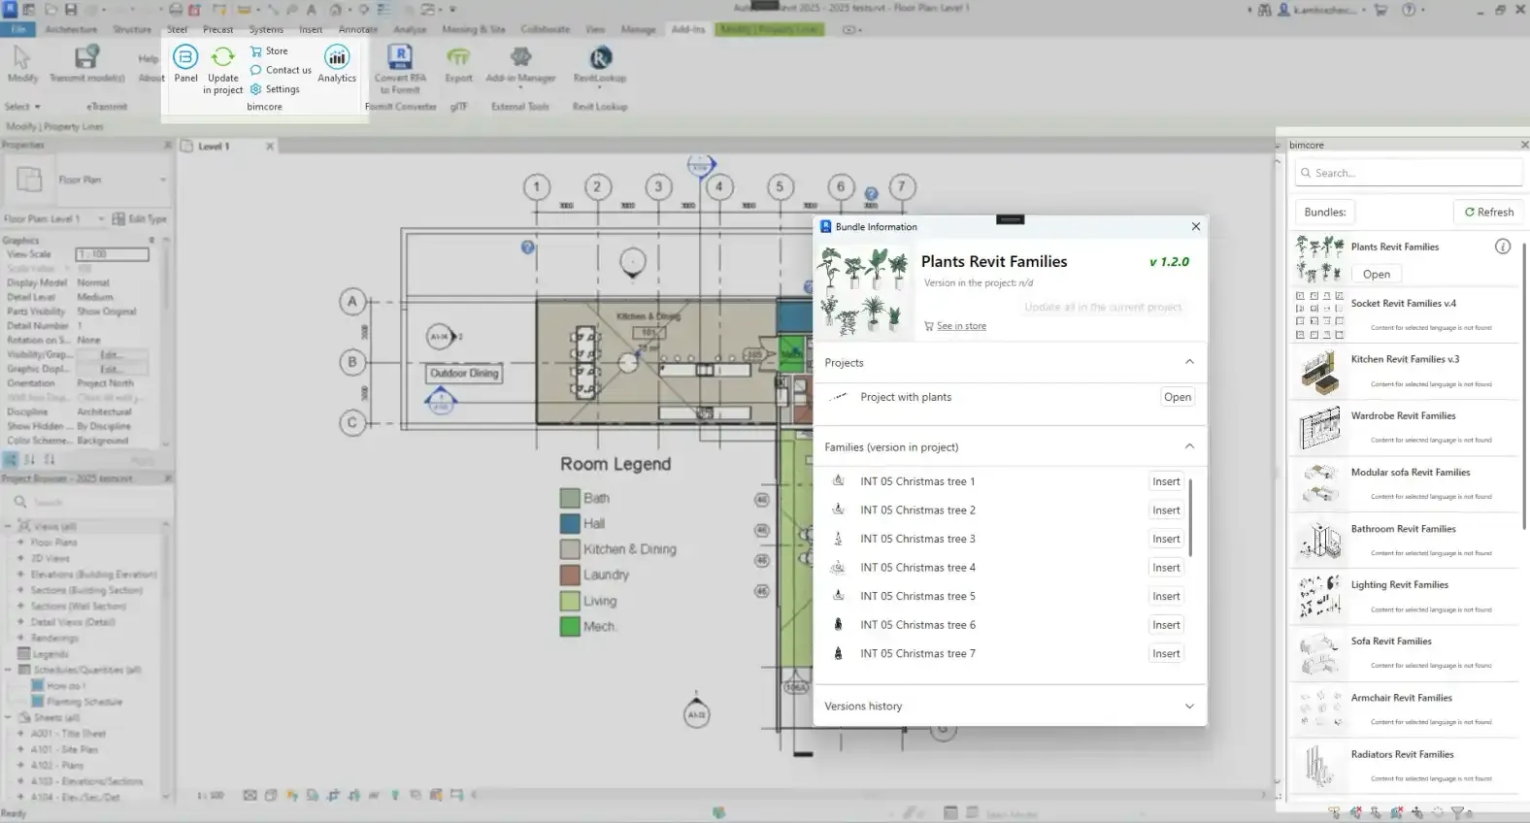This screenshot has width=1530, height=823.
Task: Click the Contact us icon
Action: pyautogui.click(x=256, y=70)
